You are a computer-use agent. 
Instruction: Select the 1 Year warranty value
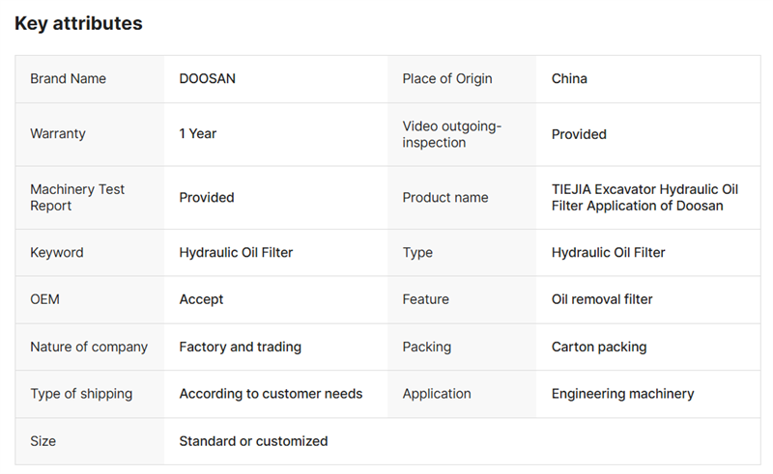(x=198, y=134)
